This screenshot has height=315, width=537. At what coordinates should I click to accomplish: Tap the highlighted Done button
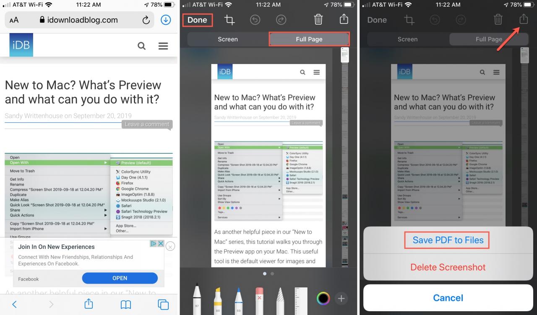tap(197, 20)
